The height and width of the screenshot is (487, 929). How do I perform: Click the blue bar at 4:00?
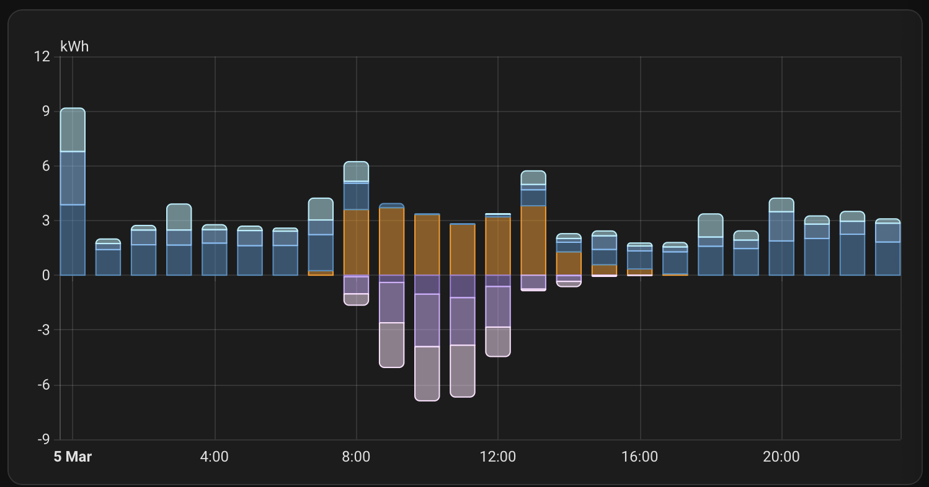[215, 258]
